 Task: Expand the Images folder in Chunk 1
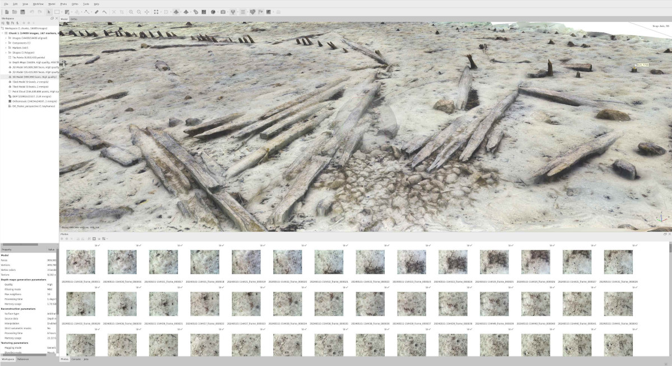pyautogui.click(x=6, y=38)
